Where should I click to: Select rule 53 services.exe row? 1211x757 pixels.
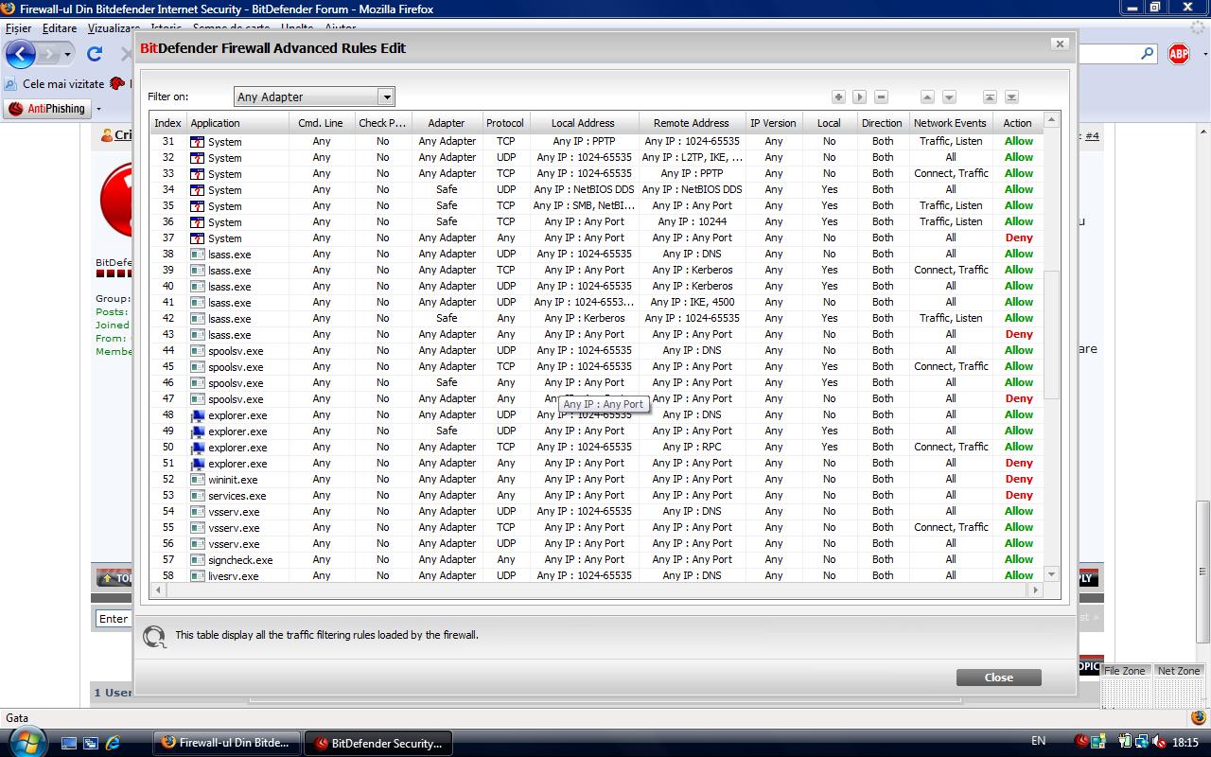pyautogui.click(x=597, y=496)
